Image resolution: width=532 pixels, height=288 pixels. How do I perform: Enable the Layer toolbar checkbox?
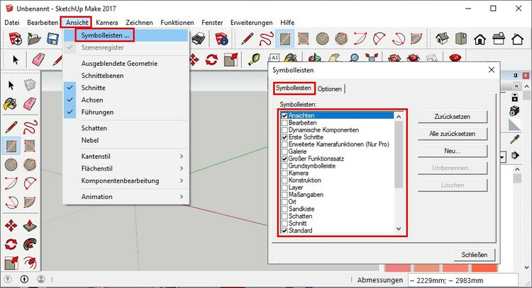(284, 188)
